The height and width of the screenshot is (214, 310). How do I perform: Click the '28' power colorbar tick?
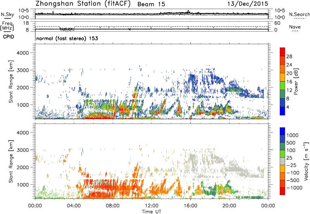pos(289,56)
